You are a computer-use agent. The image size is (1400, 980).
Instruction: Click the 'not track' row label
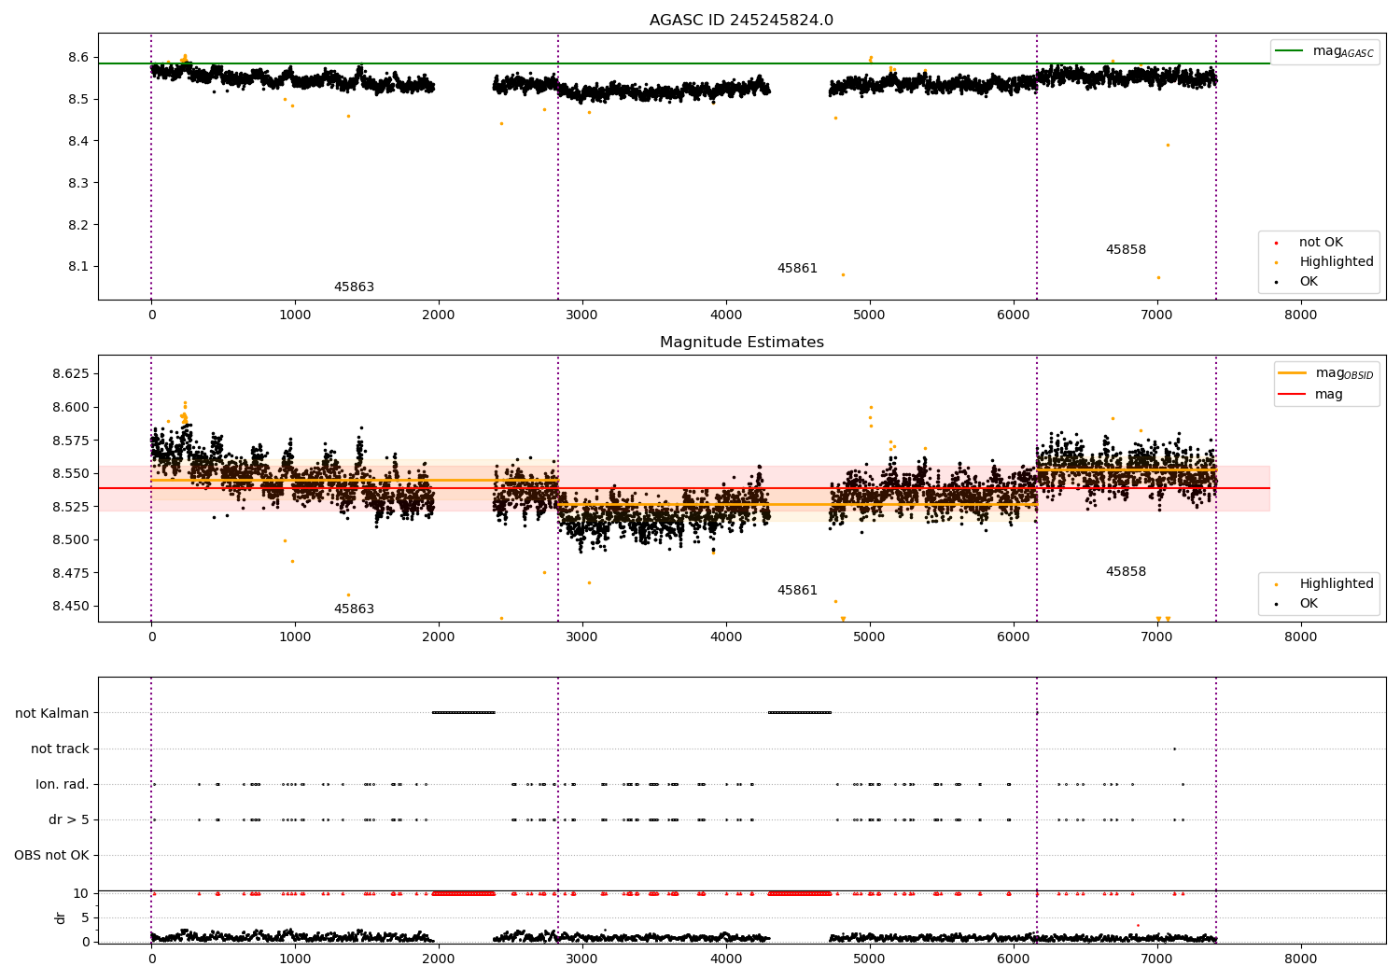tap(60, 749)
